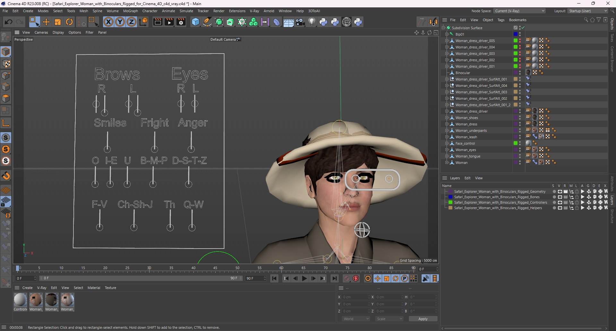Open the Character menu
This screenshot has width=616, height=331.
click(150, 11)
